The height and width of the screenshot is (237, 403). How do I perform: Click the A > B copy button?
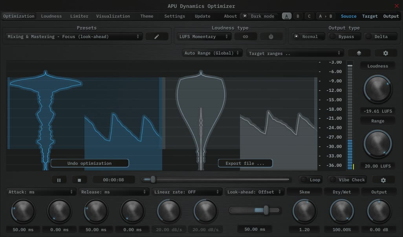point(325,16)
